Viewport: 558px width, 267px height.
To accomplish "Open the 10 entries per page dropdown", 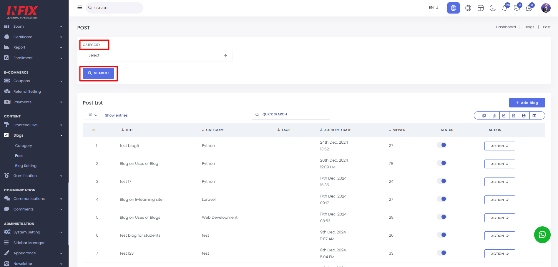I will (92, 115).
